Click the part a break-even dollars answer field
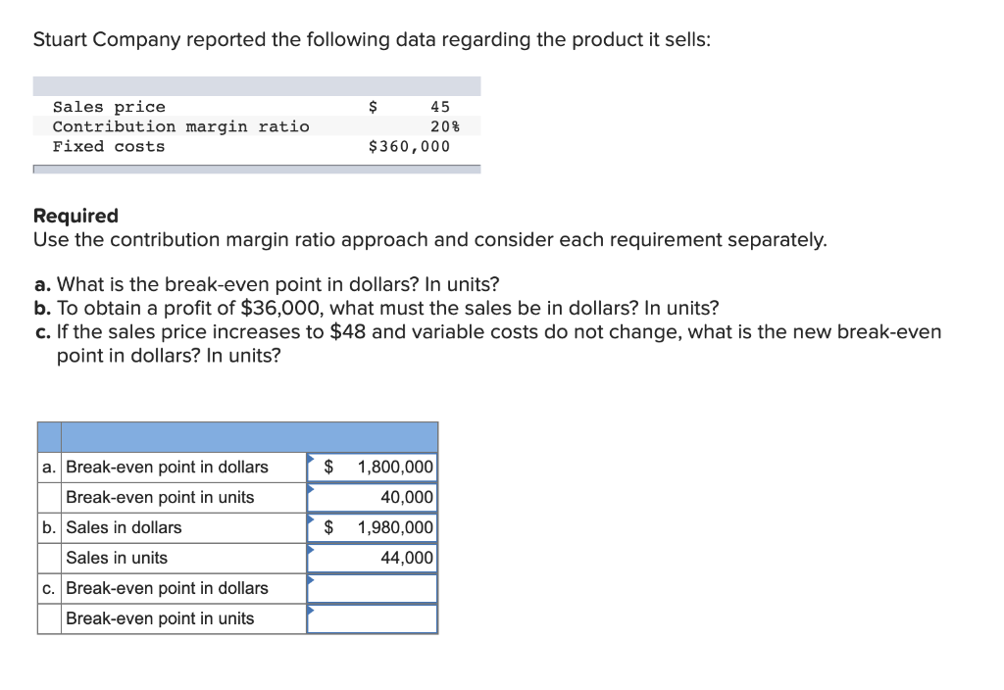 [373, 468]
